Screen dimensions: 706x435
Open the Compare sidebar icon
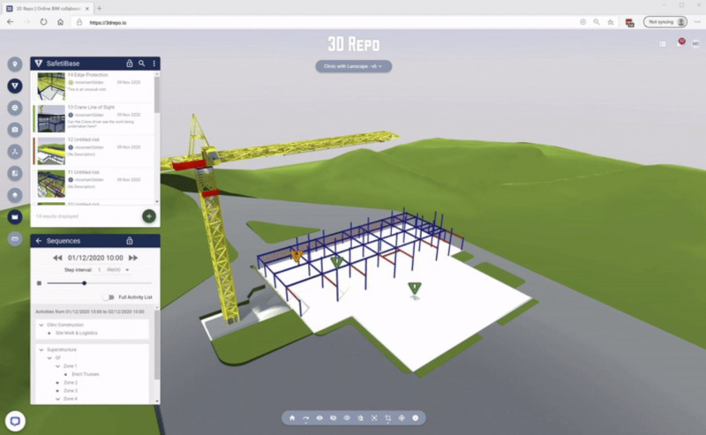[x=15, y=173]
